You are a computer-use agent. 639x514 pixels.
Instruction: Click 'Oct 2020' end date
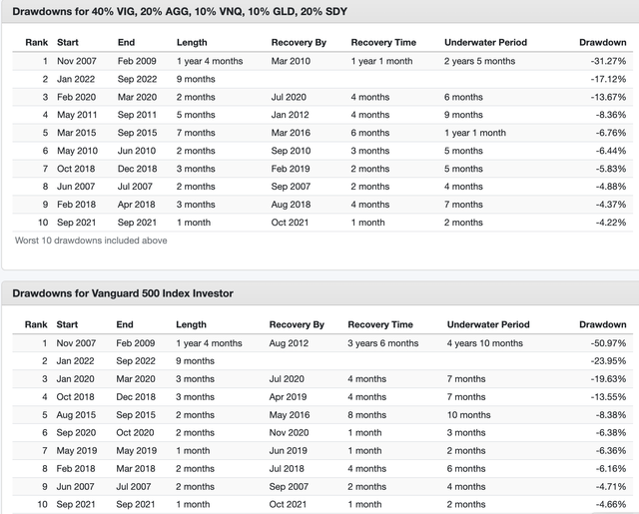(x=135, y=433)
